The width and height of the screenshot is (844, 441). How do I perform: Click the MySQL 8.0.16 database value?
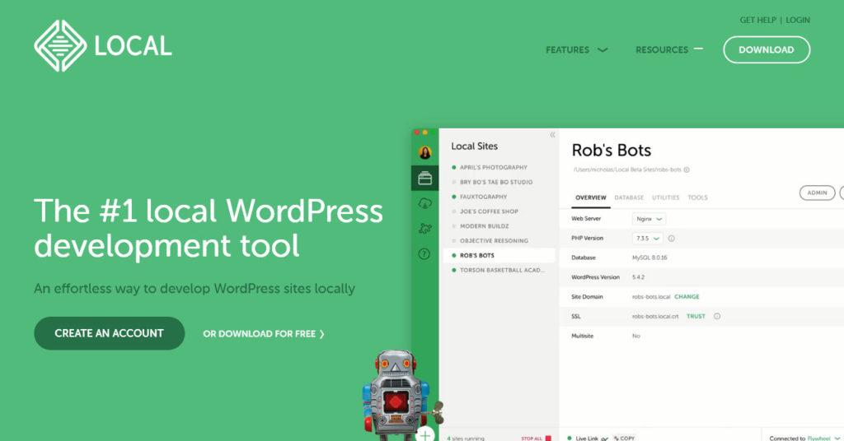point(649,258)
